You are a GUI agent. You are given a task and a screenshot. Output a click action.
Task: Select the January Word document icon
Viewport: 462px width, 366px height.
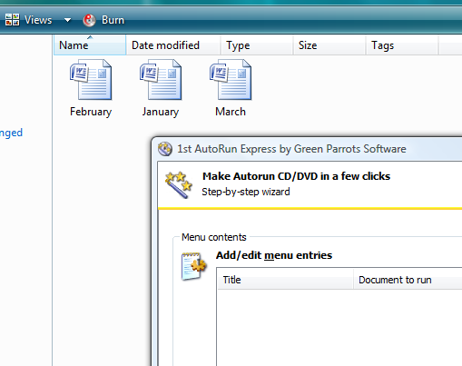pyautogui.click(x=161, y=79)
